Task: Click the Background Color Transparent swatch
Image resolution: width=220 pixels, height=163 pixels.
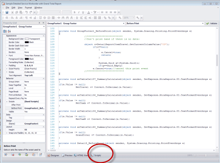Action: (27, 38)
